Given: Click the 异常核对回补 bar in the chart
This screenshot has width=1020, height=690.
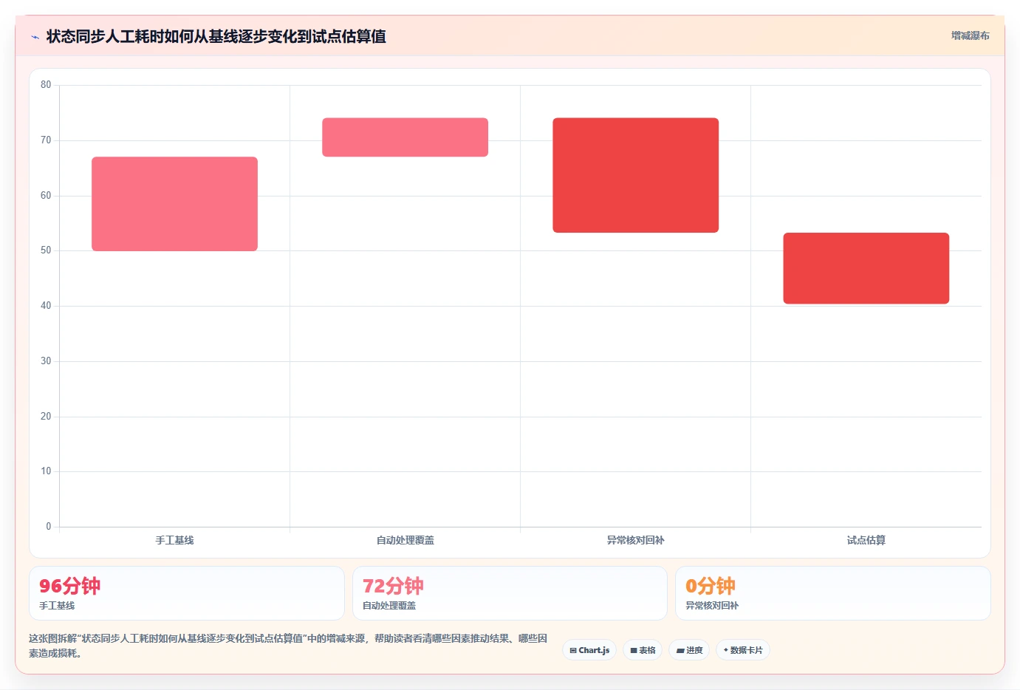Looking at the screenshot, I should point(635,175).
